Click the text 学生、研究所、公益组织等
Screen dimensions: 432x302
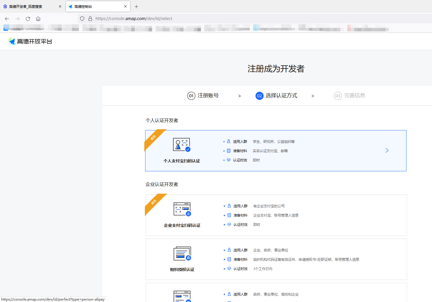click(x=274, y=142)
